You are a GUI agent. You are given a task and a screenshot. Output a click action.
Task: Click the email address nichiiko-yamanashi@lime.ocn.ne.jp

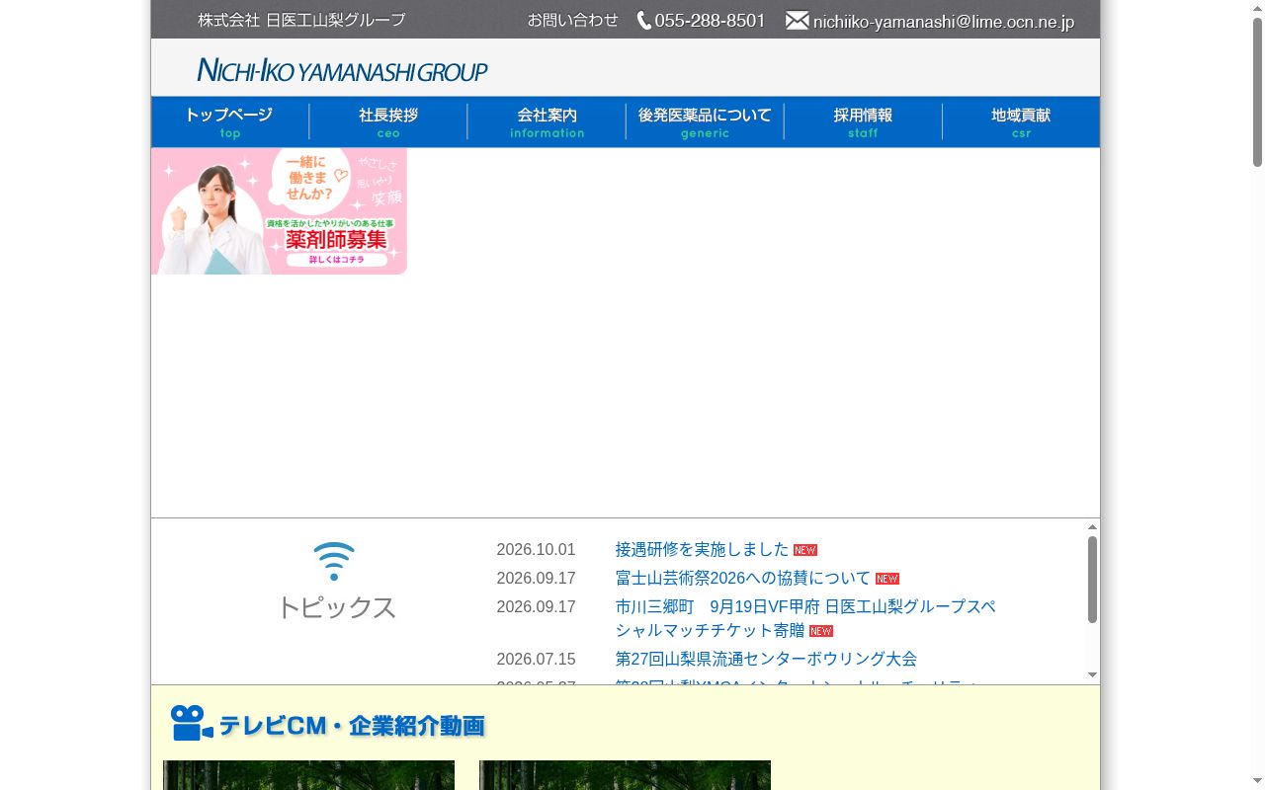click(944, 22)
